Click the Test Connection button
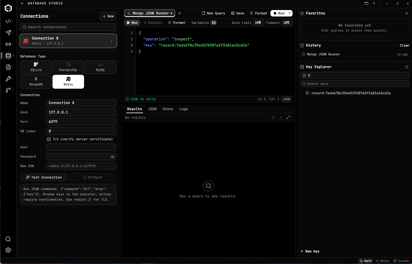The width and height of the screenshot is (412, 264). (x=44, y=177)
